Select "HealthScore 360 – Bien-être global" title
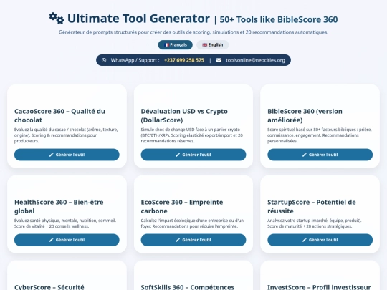This screenshot has height=290, width=387. [x=59, y=207]
